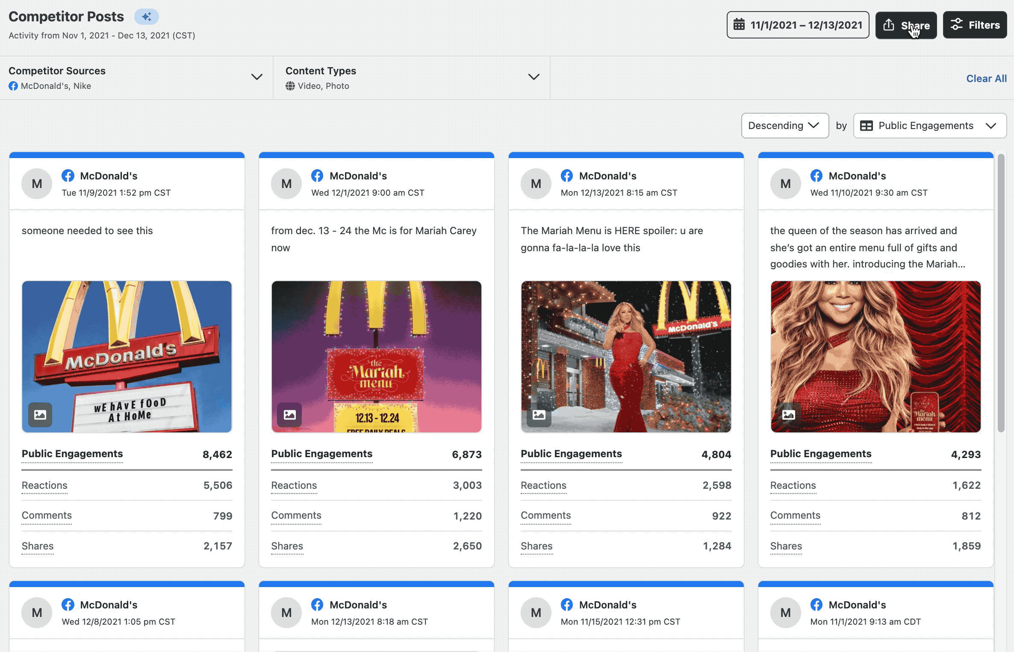Click Facebook icon on the 12/1/2021 post
The image size is (1014, 652).
tap(317, 176)
